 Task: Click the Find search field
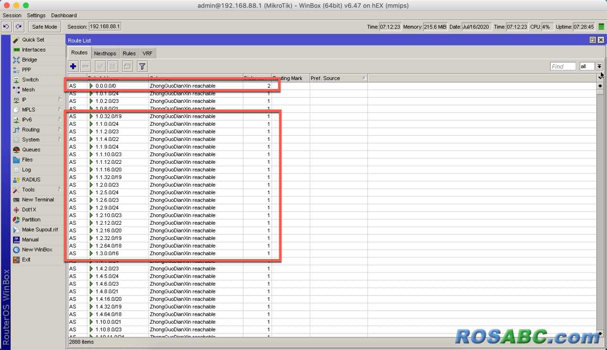(x=563, y=67)
